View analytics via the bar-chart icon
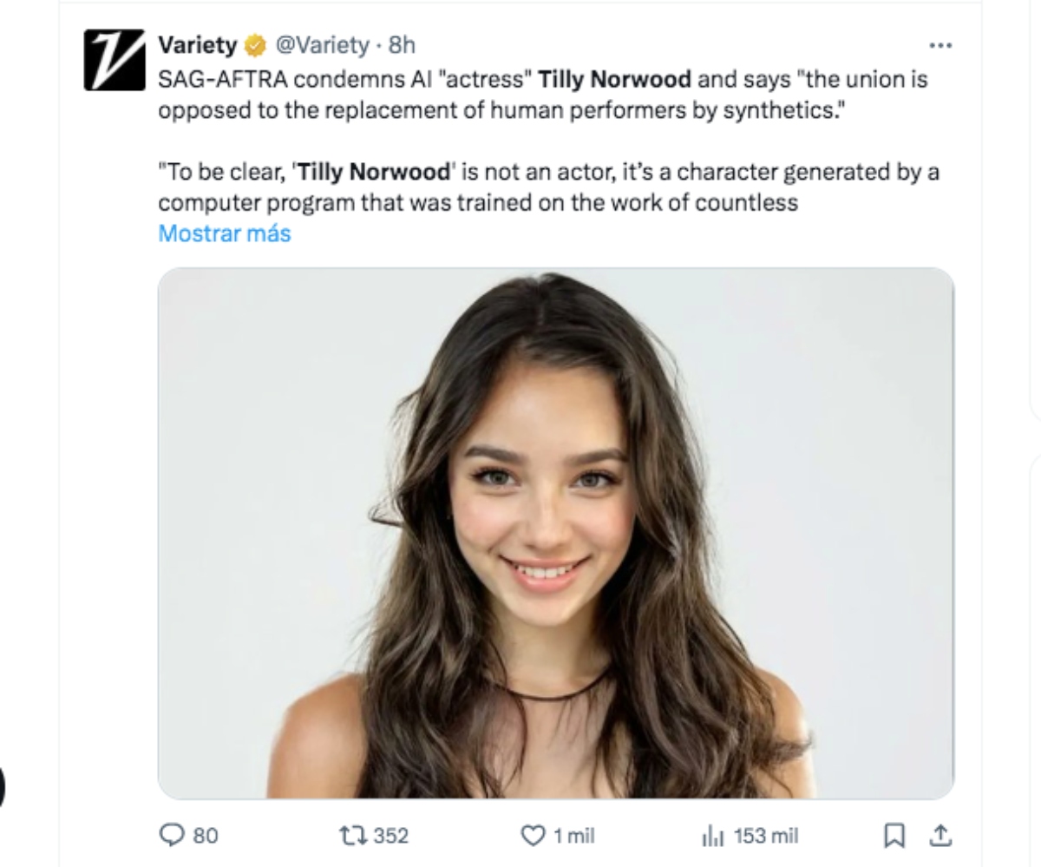The height and width of the screenshot is (867, 1041). pos(711,835)
